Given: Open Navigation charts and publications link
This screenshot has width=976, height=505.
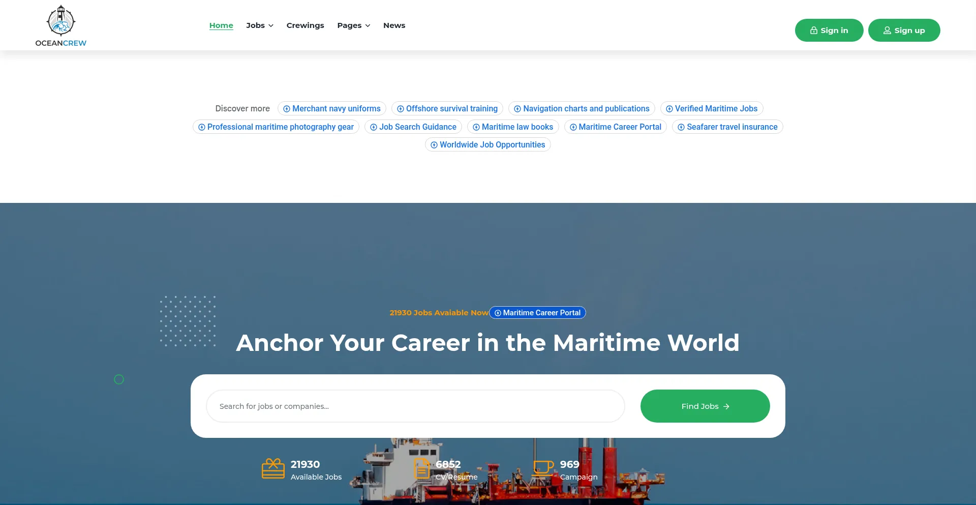Looking at the screenshot, I should coord(586,109).
